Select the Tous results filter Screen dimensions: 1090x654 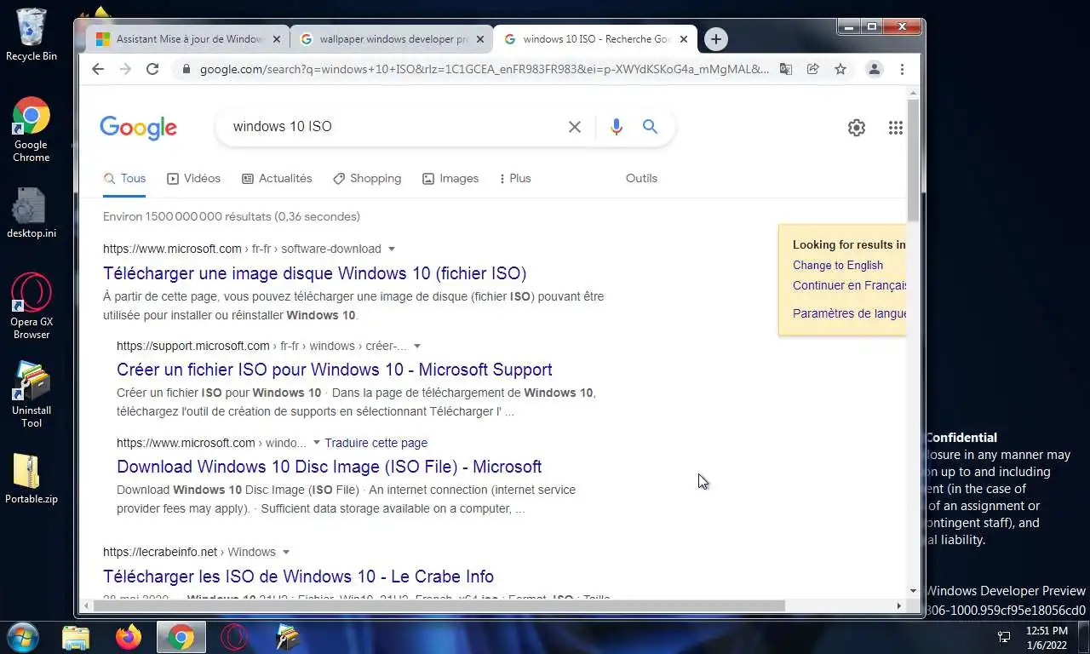[124, 178]
